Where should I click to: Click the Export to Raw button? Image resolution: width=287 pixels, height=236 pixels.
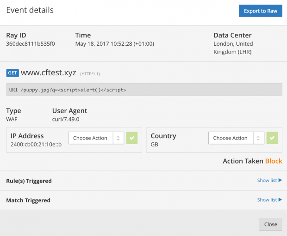tap(260, 11)
